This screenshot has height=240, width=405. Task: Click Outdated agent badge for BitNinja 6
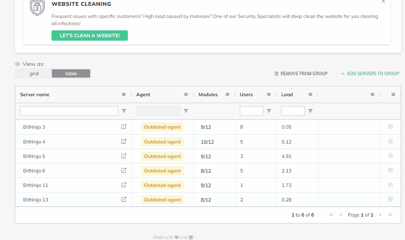162,171
